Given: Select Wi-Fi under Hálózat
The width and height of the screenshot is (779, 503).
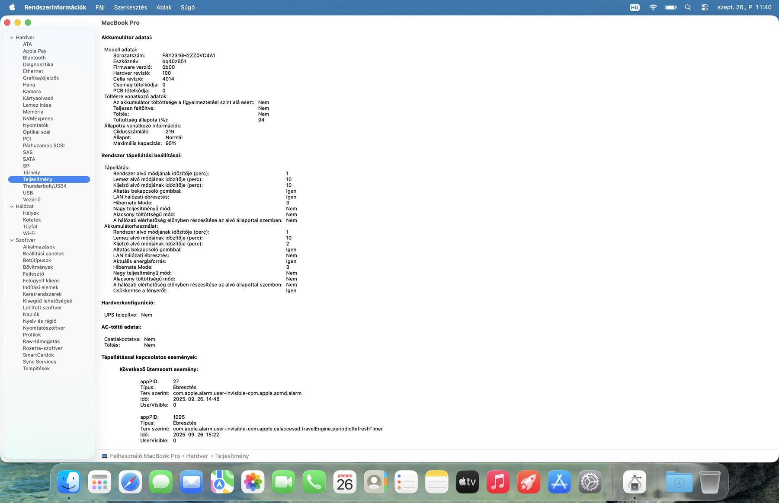Looking at the screenshot, I should [x=29, y=233].
